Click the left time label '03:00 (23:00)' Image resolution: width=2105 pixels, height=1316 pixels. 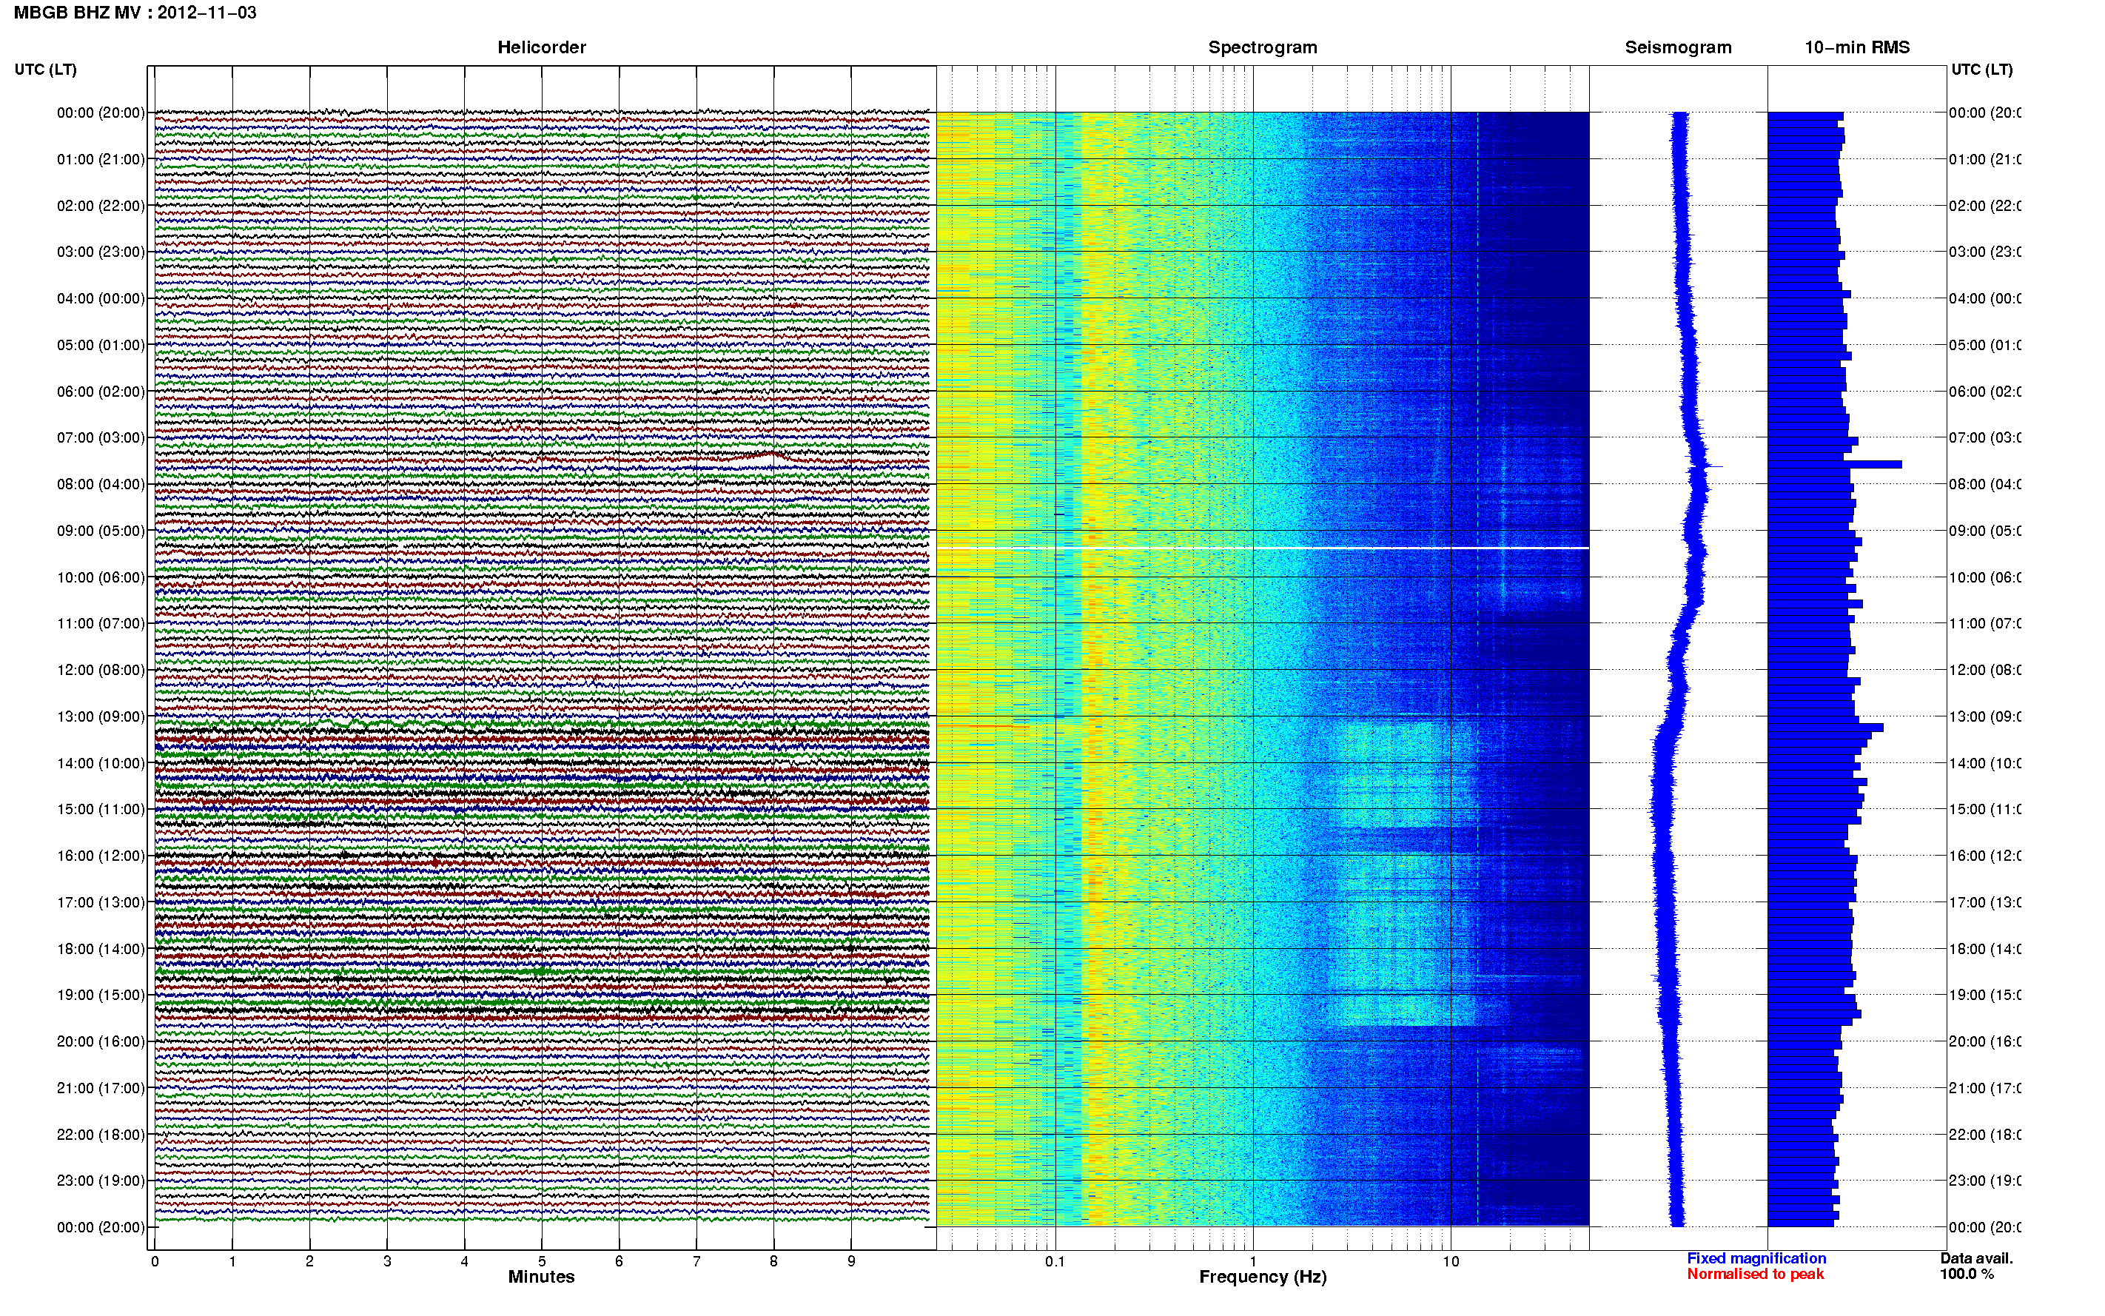[x=101, y=252]
